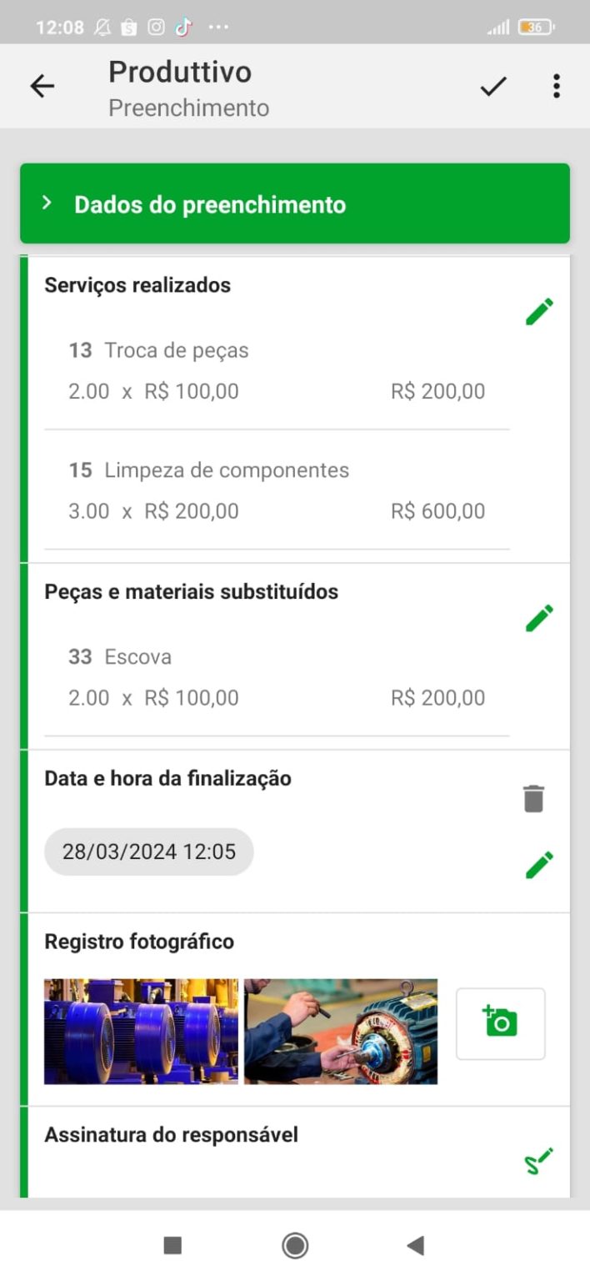Image resolution: width=590 pixels, height=1281 pixels.
Task: Open the motor repair photo thumbnail
Action: click(342, 1032)
